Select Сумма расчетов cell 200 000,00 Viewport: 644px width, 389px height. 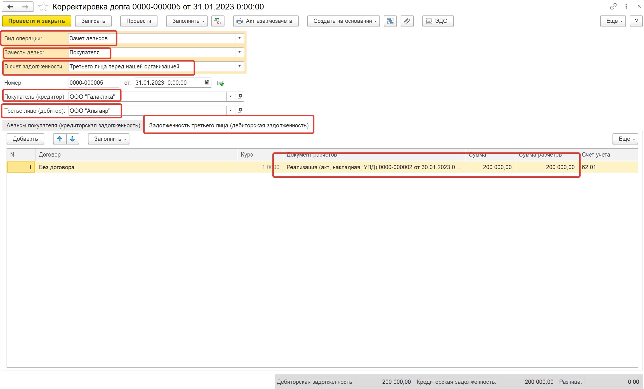(x=547, y=167)
